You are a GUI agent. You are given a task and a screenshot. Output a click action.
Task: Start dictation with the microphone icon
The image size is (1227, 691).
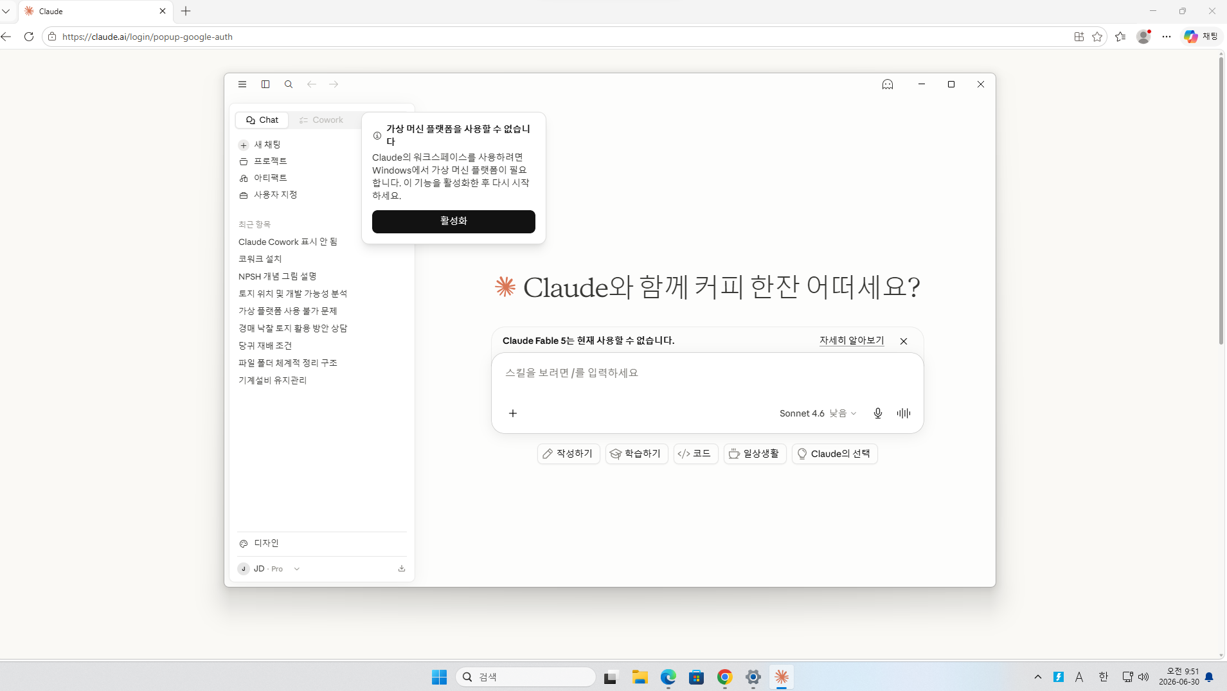878,413
